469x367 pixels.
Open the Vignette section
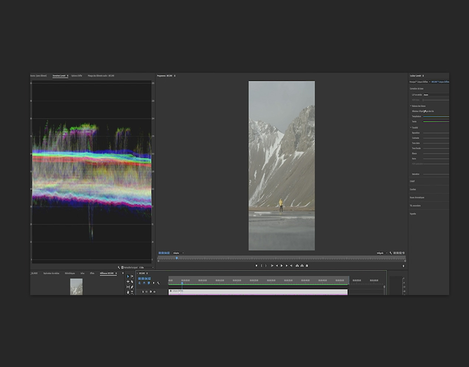tap(413, 214)
